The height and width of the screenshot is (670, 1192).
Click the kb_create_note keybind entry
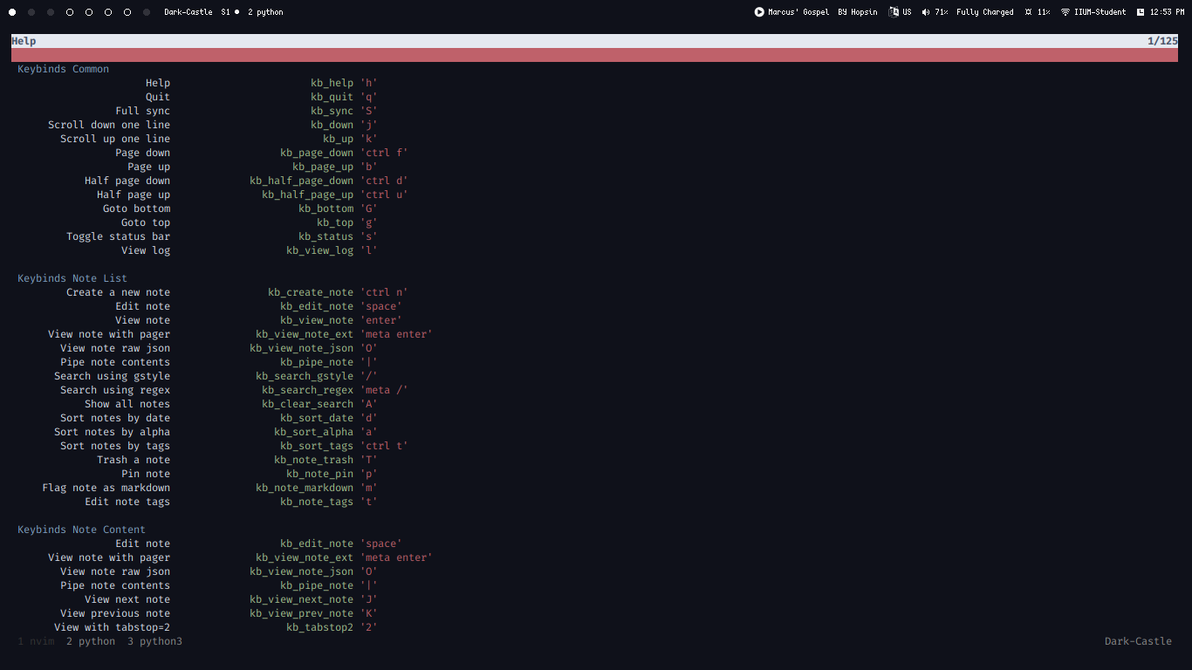point(311,292)
